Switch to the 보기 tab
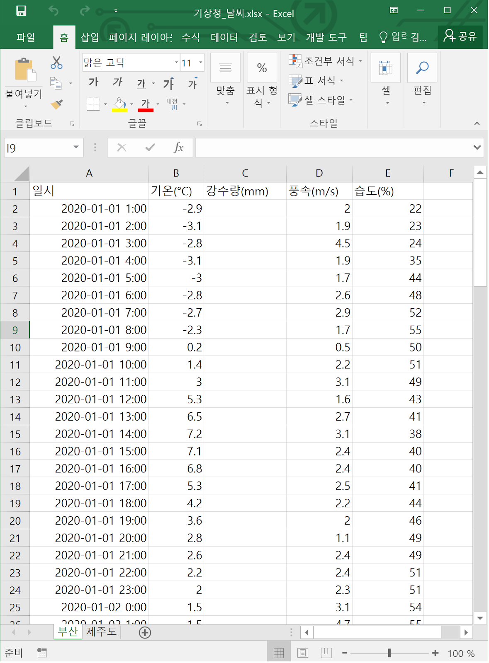The height and width of the screenshot is (663, 489). pyautogui.click(x=286, y=38)
